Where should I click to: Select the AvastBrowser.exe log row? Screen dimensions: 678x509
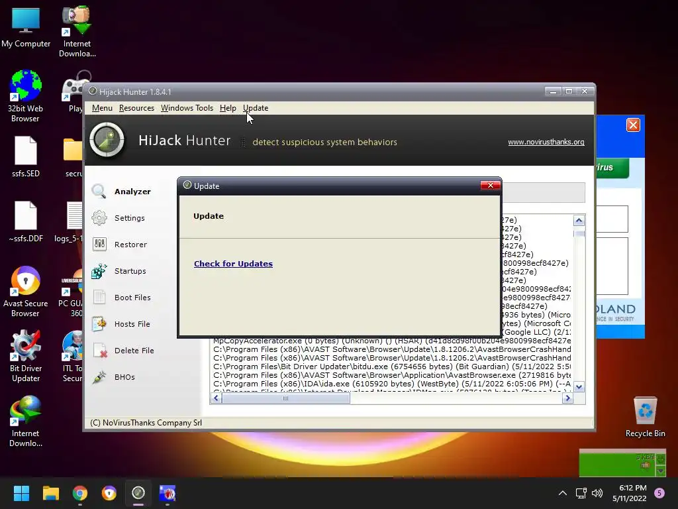(x=392, y=375)
